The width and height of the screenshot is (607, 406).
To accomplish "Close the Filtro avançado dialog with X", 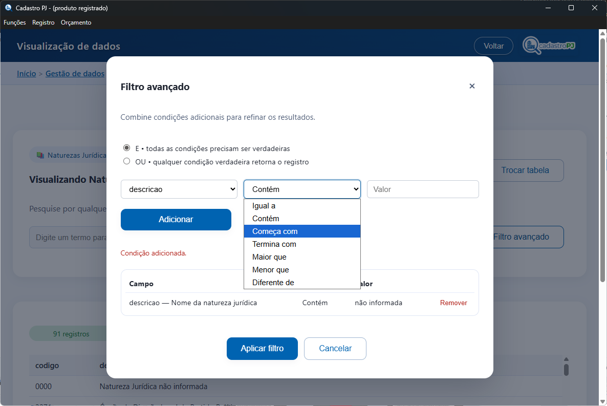I will (x=472, y=86).
